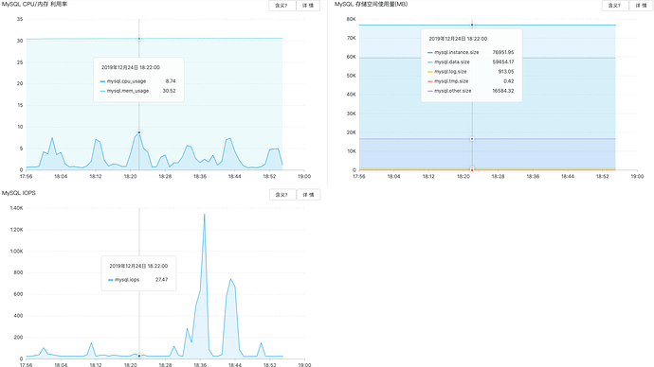
Task: Click the IOPS data point marker at 18:22
Action: tap(139, 357)
